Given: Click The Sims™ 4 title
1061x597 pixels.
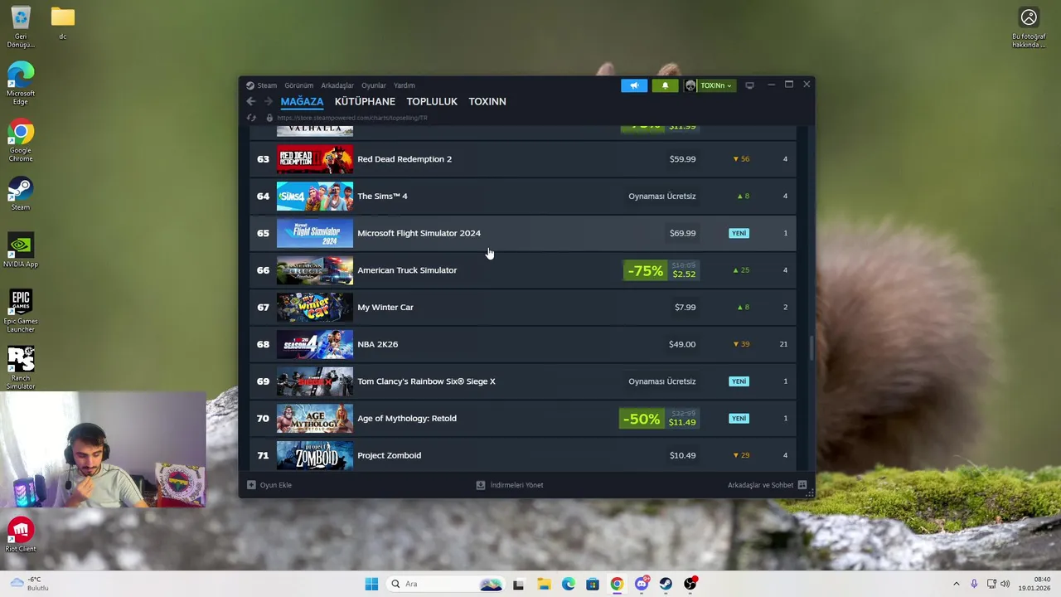Looking at the screenshot, I should pos(382,197).
